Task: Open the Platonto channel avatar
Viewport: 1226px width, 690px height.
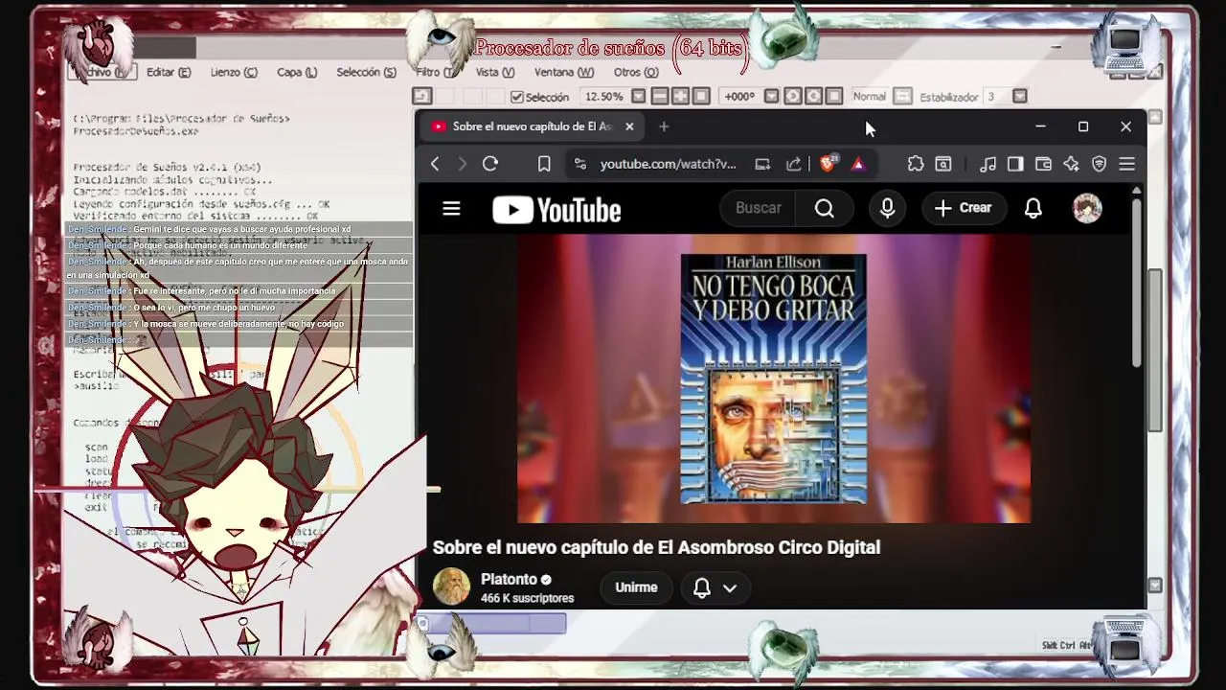Action: 451,587
